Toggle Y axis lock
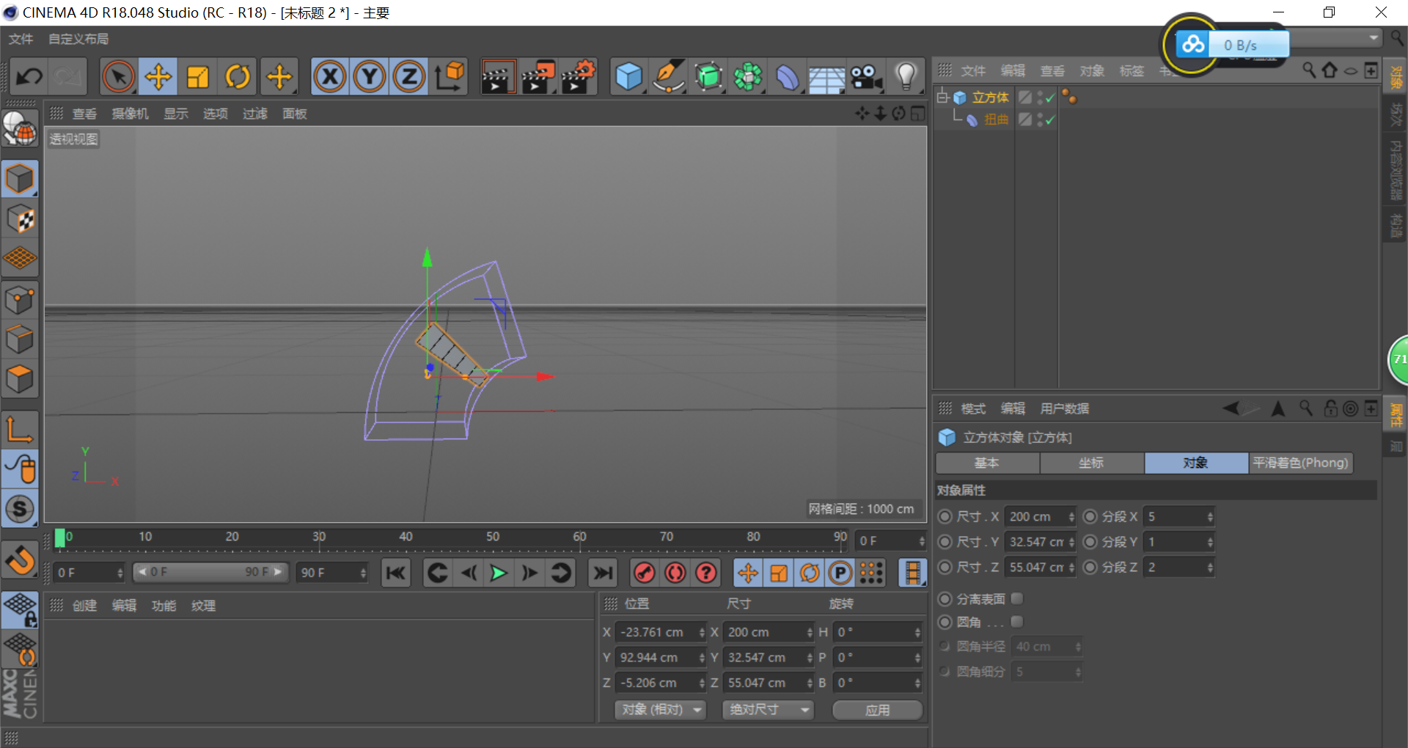1408x748 pixels. pyautogui.click(x=370, y=76)
